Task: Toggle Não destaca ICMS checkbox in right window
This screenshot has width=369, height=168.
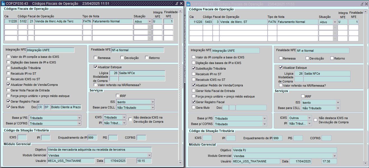Action: click(x=315, y=120)
